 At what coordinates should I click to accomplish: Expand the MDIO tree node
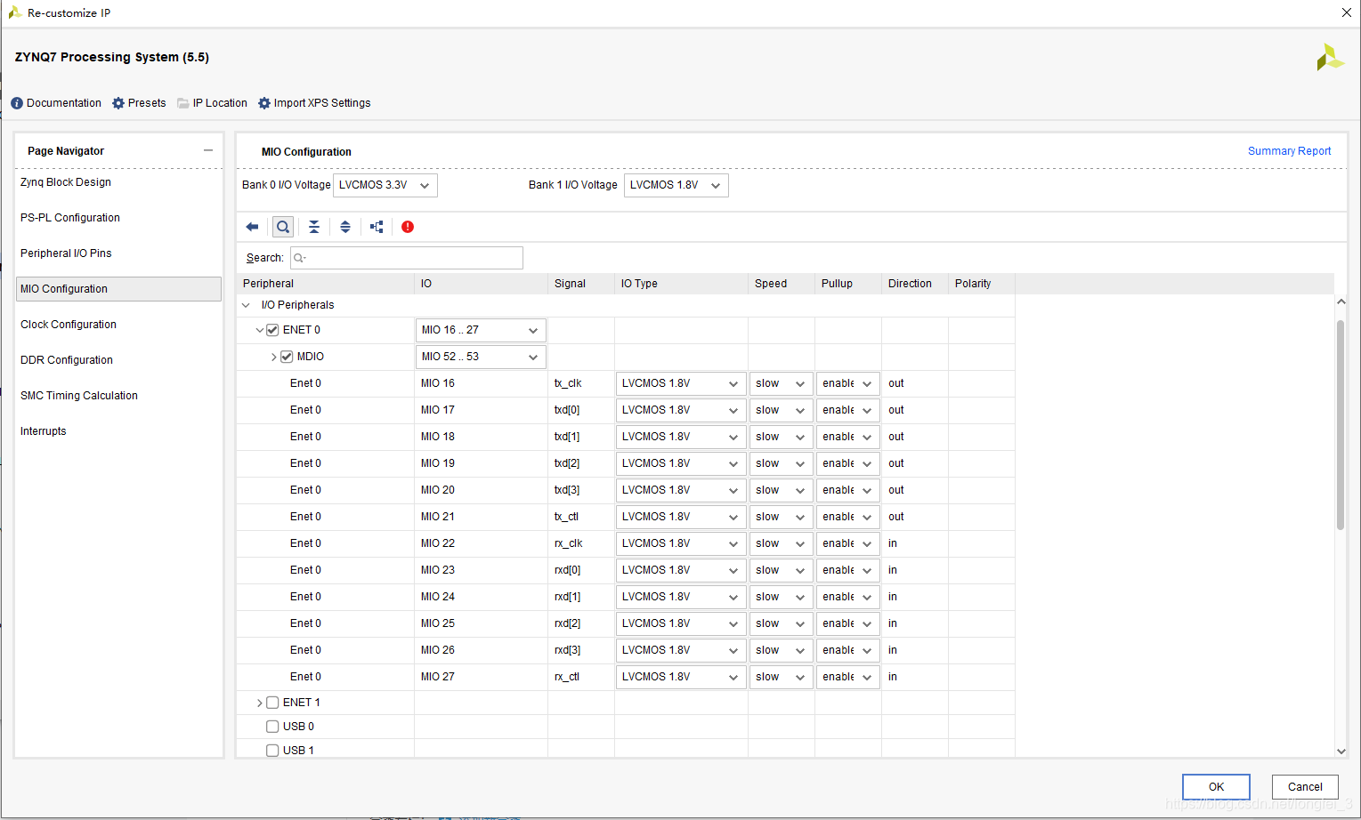273,357
